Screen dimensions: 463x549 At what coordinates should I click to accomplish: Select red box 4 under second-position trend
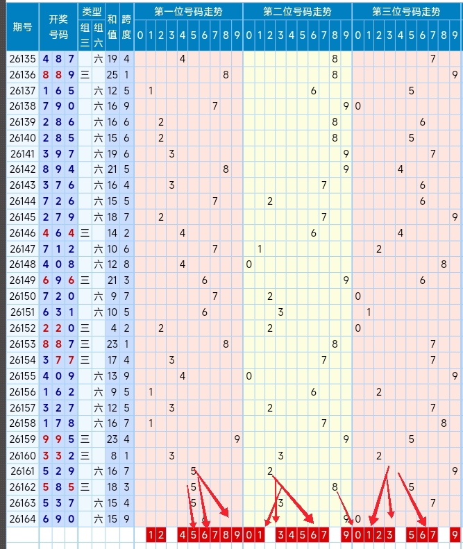(x=292, y=534)
